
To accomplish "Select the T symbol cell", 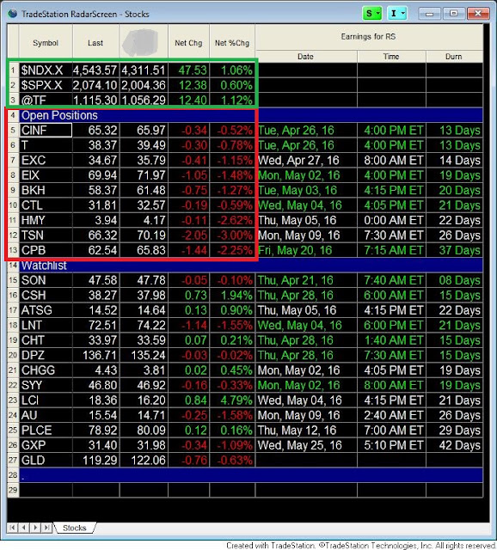I will point(46,145).
